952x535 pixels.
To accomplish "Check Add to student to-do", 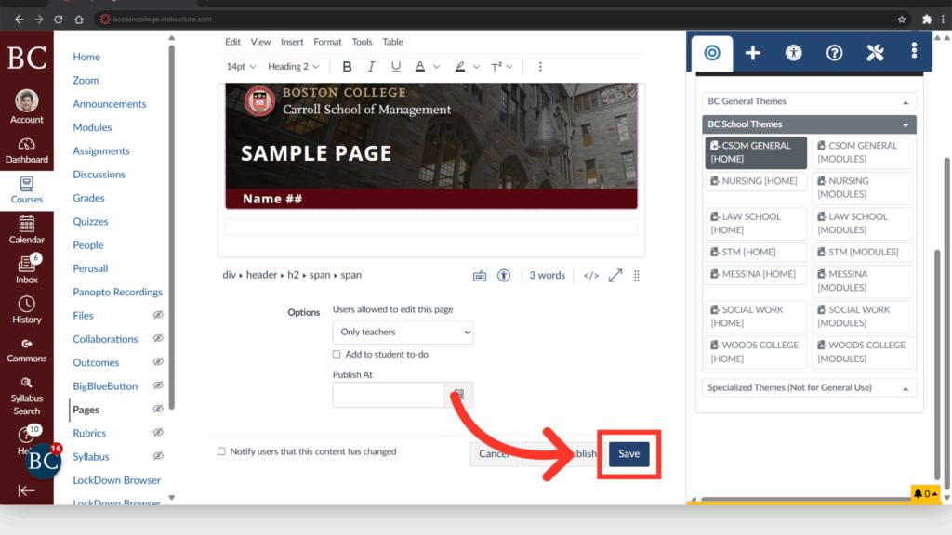I will click(x=337, y=354).
